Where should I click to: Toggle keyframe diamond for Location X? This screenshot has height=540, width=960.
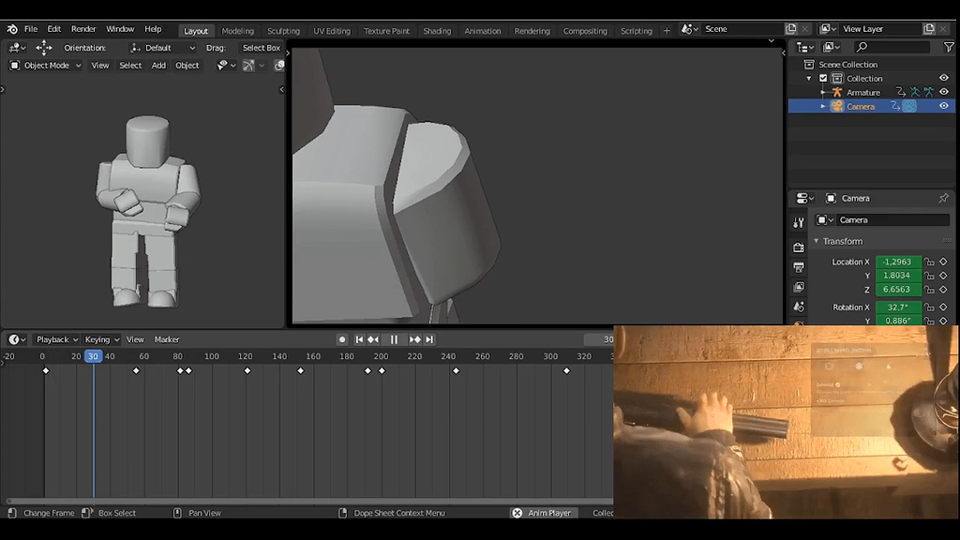click(943, 262)
